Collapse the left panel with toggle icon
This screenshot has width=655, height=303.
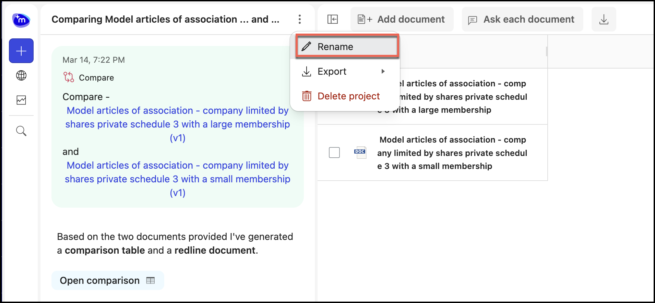click(332, 19)
